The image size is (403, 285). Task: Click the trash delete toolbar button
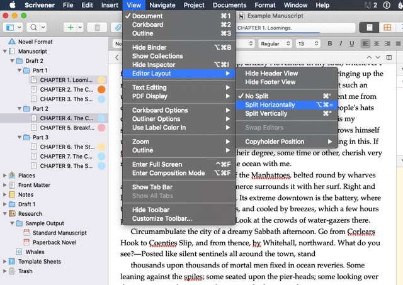tap(97, 27)
